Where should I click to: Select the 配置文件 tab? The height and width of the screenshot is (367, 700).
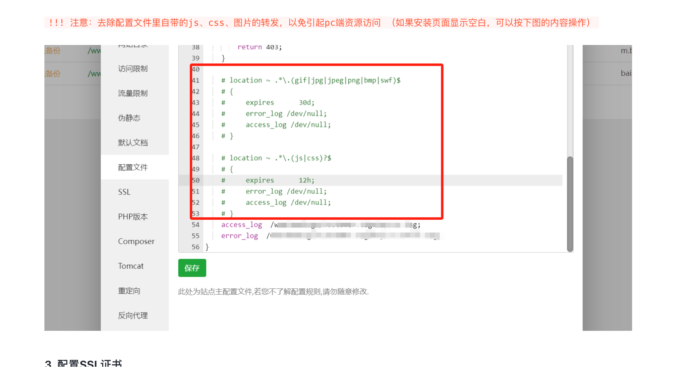tap(133, 168)
